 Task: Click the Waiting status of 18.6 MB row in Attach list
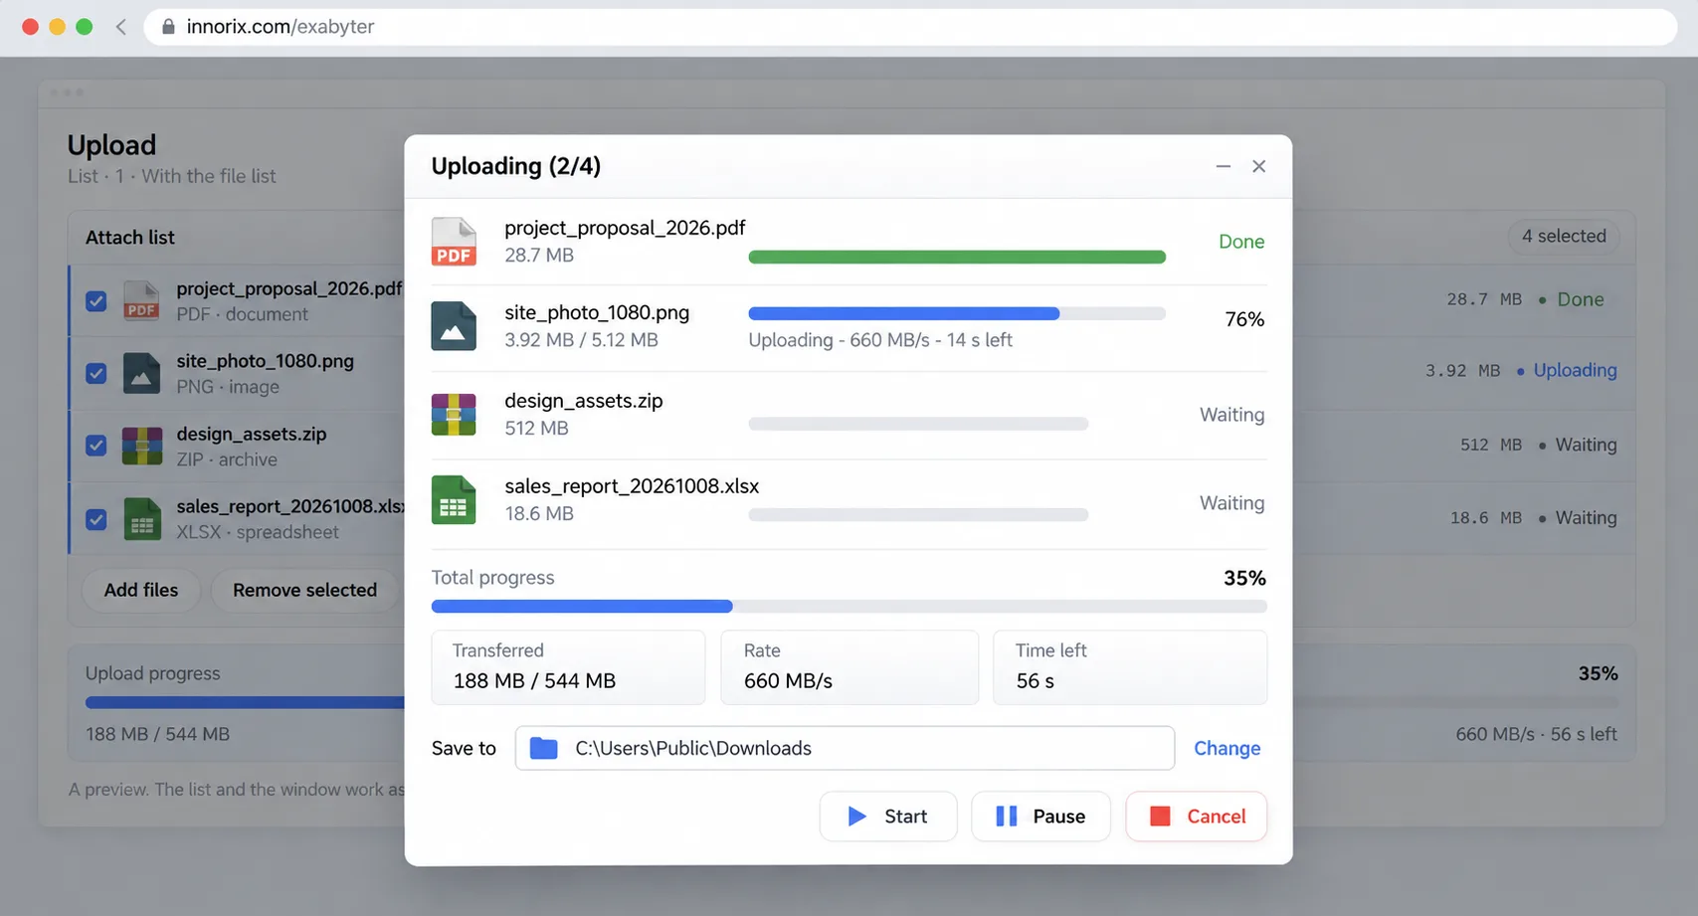[1586, 518]
